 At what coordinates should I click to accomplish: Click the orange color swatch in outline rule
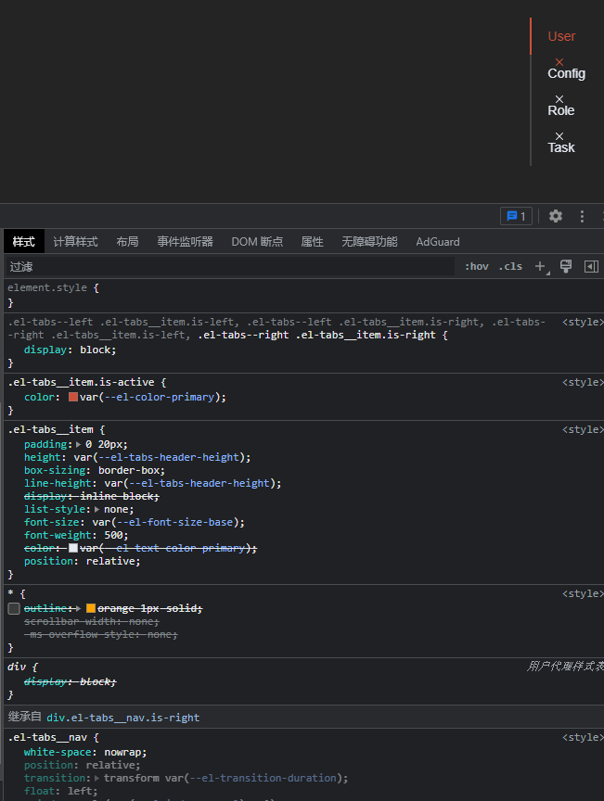point(92,608)
